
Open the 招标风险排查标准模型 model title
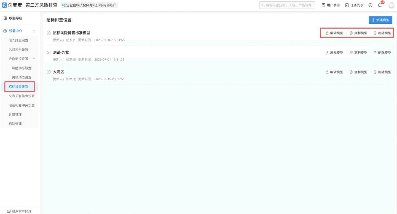[71, 33]
